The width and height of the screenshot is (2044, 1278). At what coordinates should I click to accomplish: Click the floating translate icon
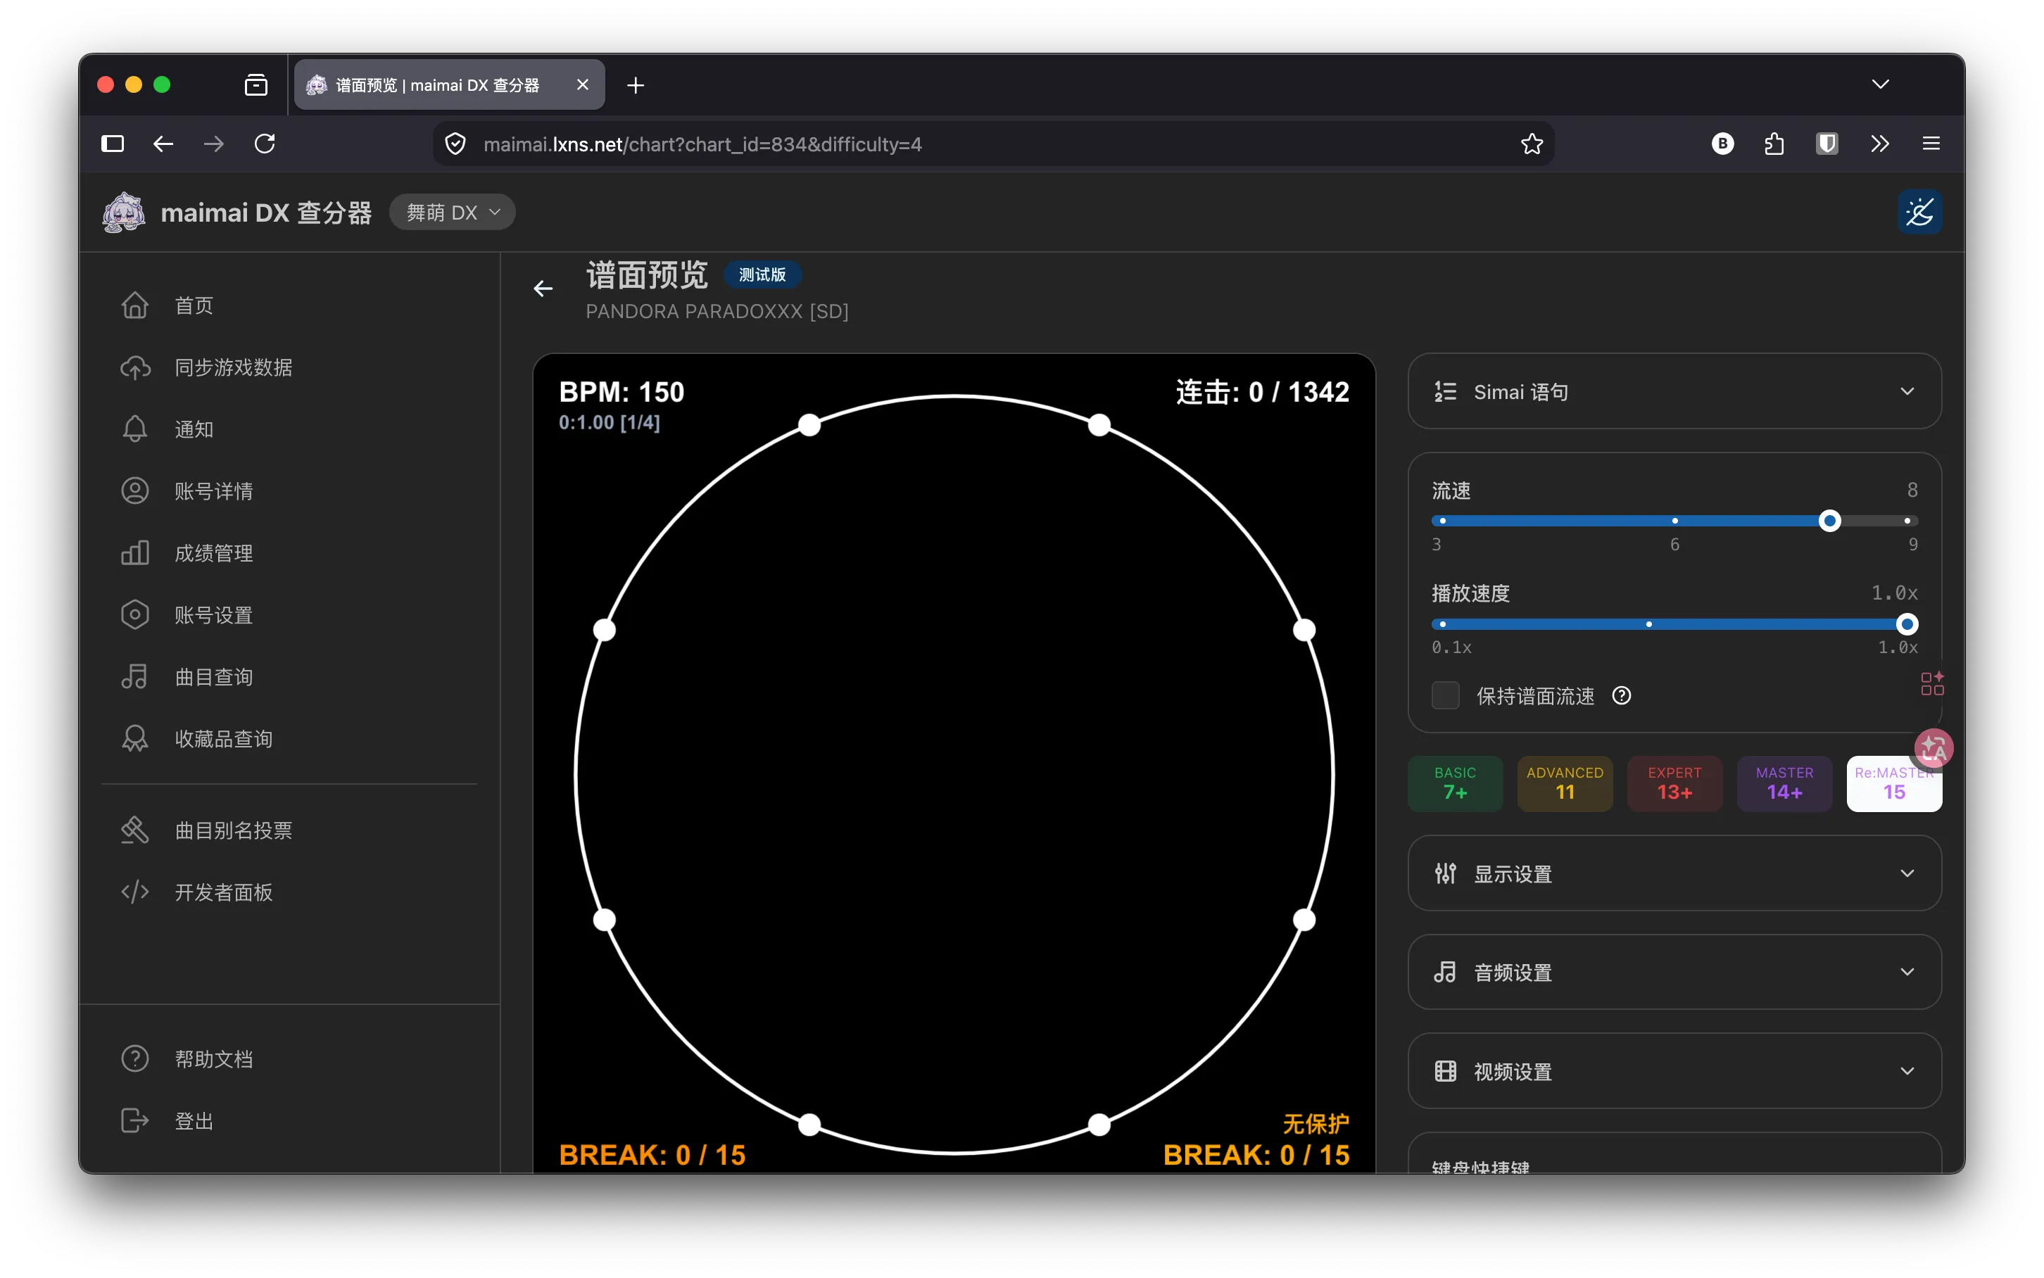[1933, 748]
